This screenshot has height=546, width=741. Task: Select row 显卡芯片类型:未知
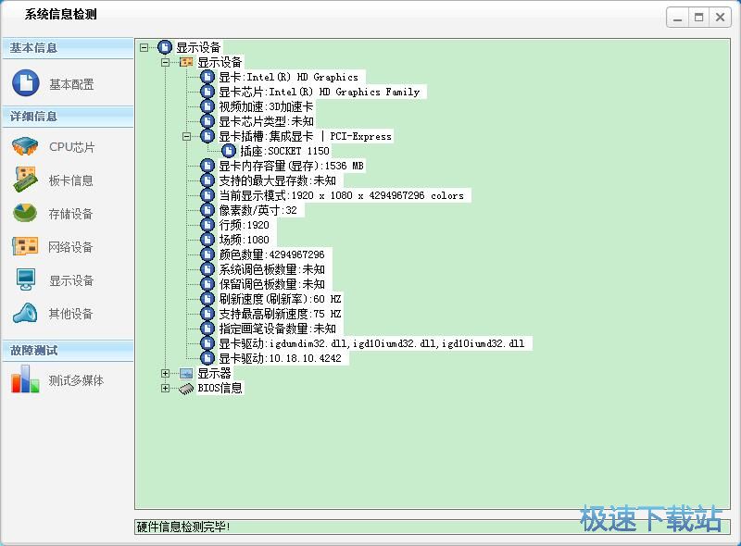point(266,121)
